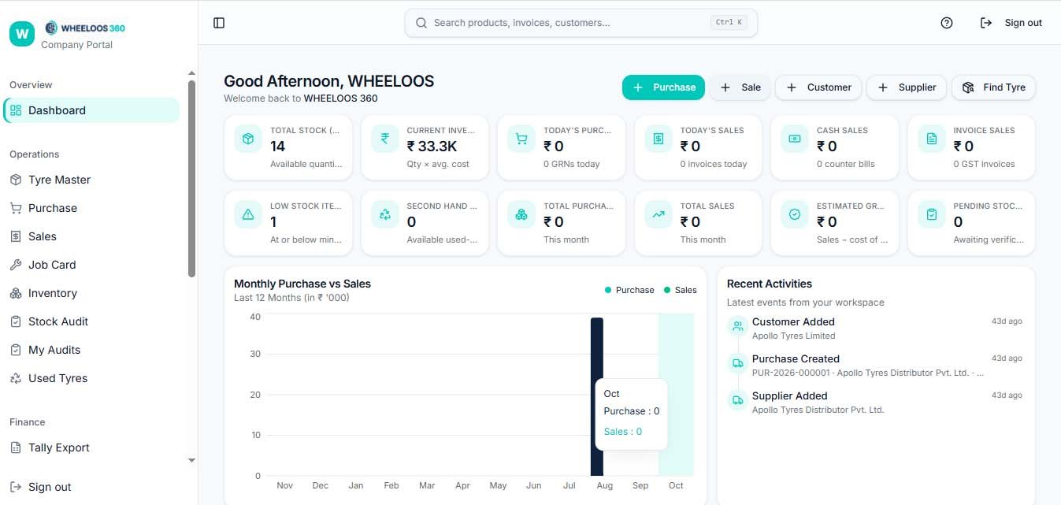Click the green W company avatar

22,33
